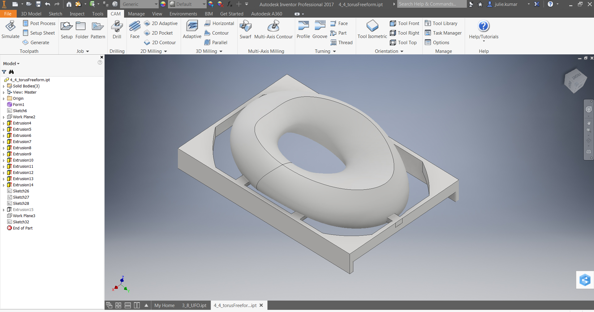Expand the Origin folder node
Viewport: 594px width, 312px height.
pos(4,99)
